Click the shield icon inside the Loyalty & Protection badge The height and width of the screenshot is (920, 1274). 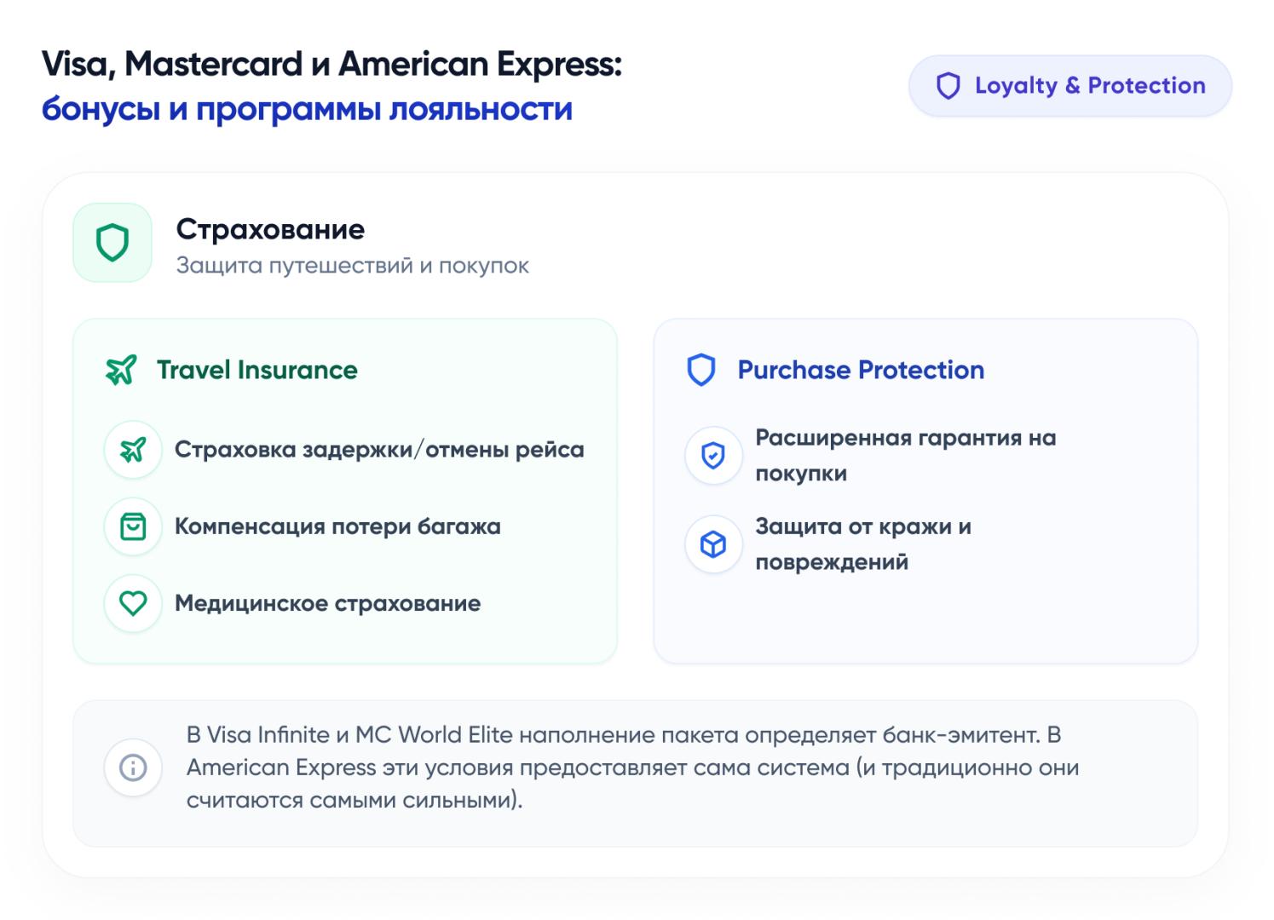pos(948,86)
